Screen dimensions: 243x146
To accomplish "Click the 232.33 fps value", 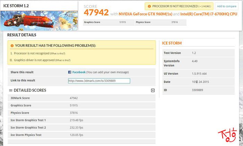I will 76,128.
